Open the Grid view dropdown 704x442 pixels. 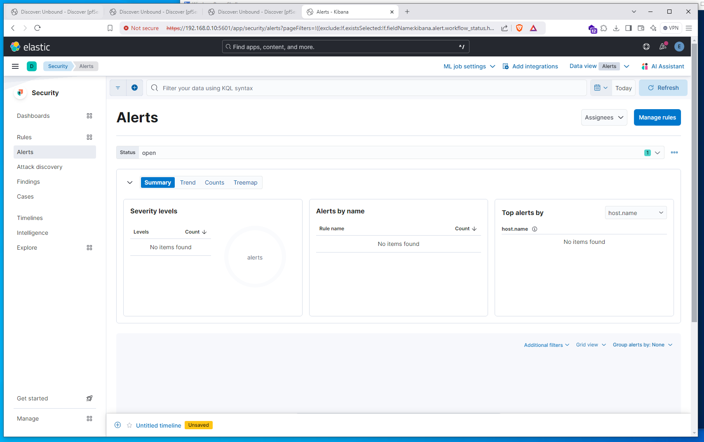tap(591, 345)
